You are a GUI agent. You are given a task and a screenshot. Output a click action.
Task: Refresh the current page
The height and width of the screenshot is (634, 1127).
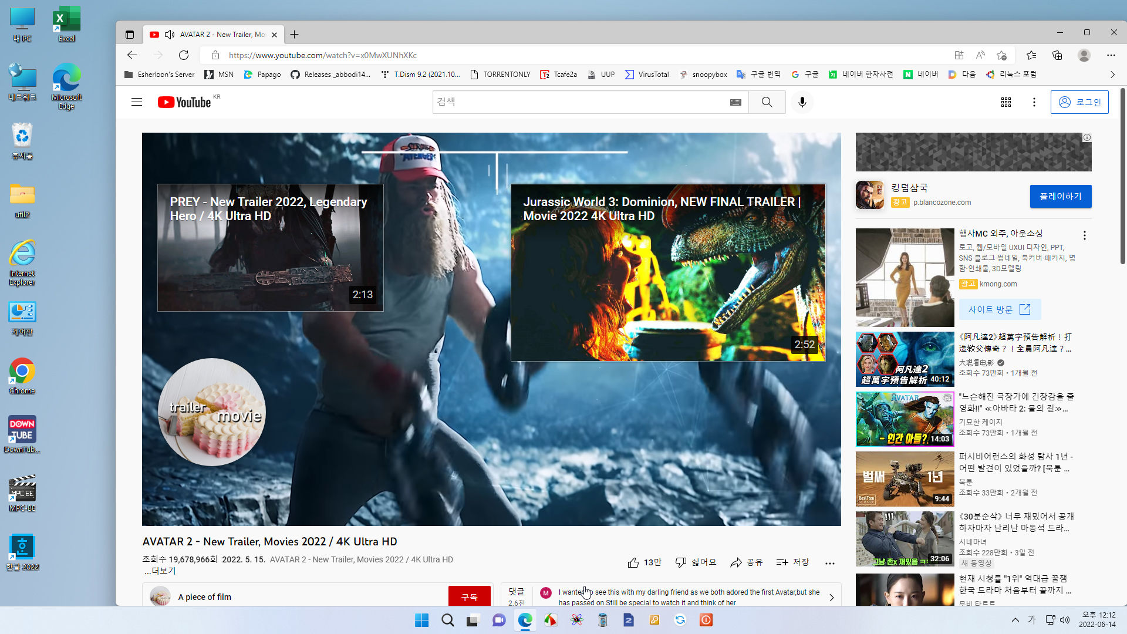point(184,55)
